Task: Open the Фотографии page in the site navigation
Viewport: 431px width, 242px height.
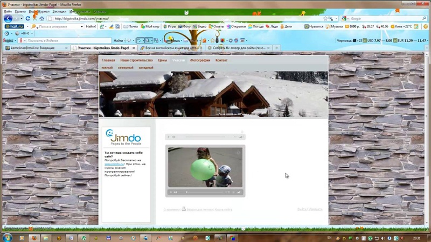Action: coord(200,60)
